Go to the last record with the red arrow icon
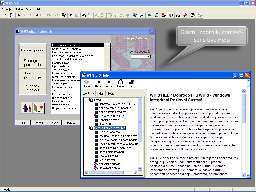The image size is (256, 192). click(x=36, y=15)
